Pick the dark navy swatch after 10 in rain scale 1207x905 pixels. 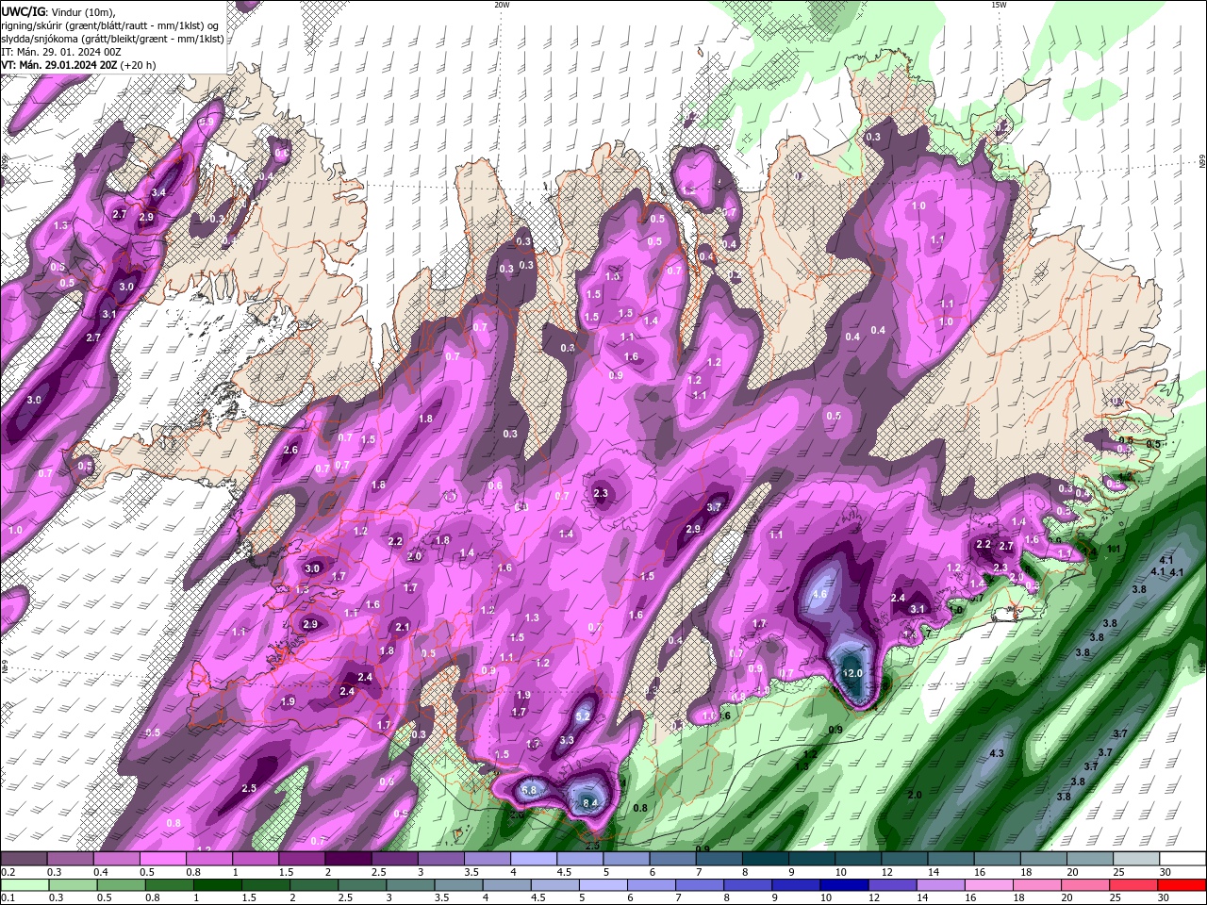tap(843, 884)
